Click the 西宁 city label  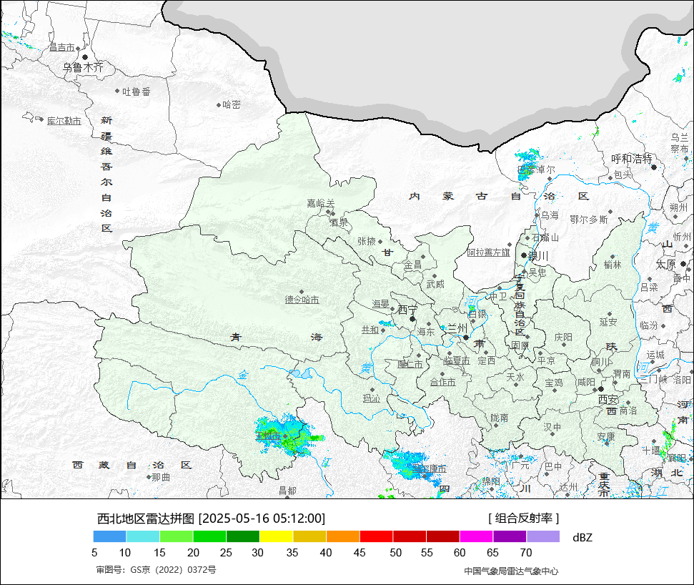(407, 310)
